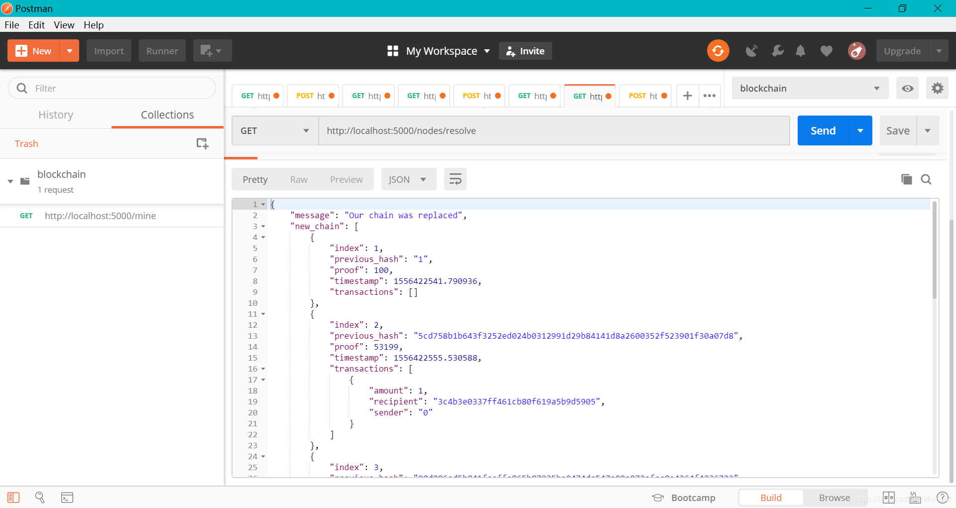Switch to Browse mode
956x508 pixels.
point(835,498)
